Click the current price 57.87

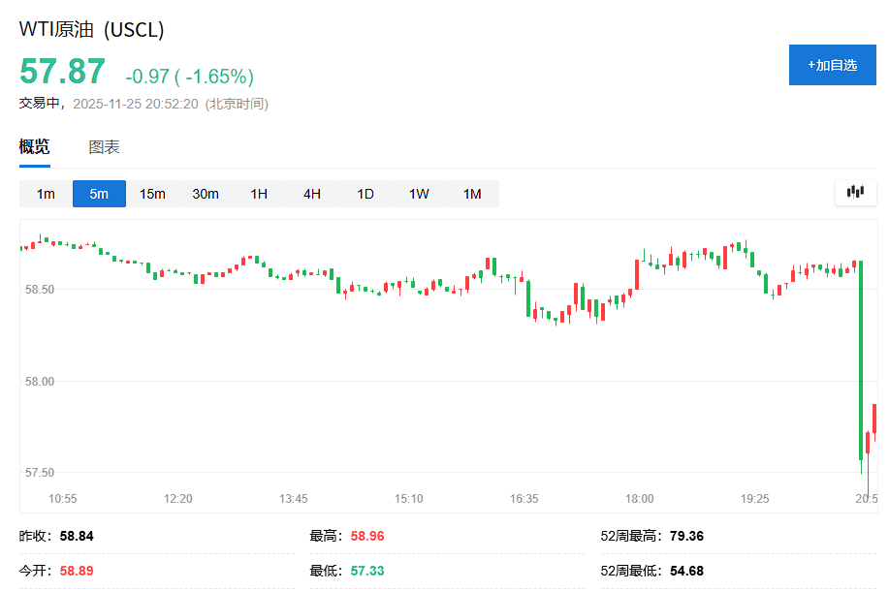[x=63, y=73]
